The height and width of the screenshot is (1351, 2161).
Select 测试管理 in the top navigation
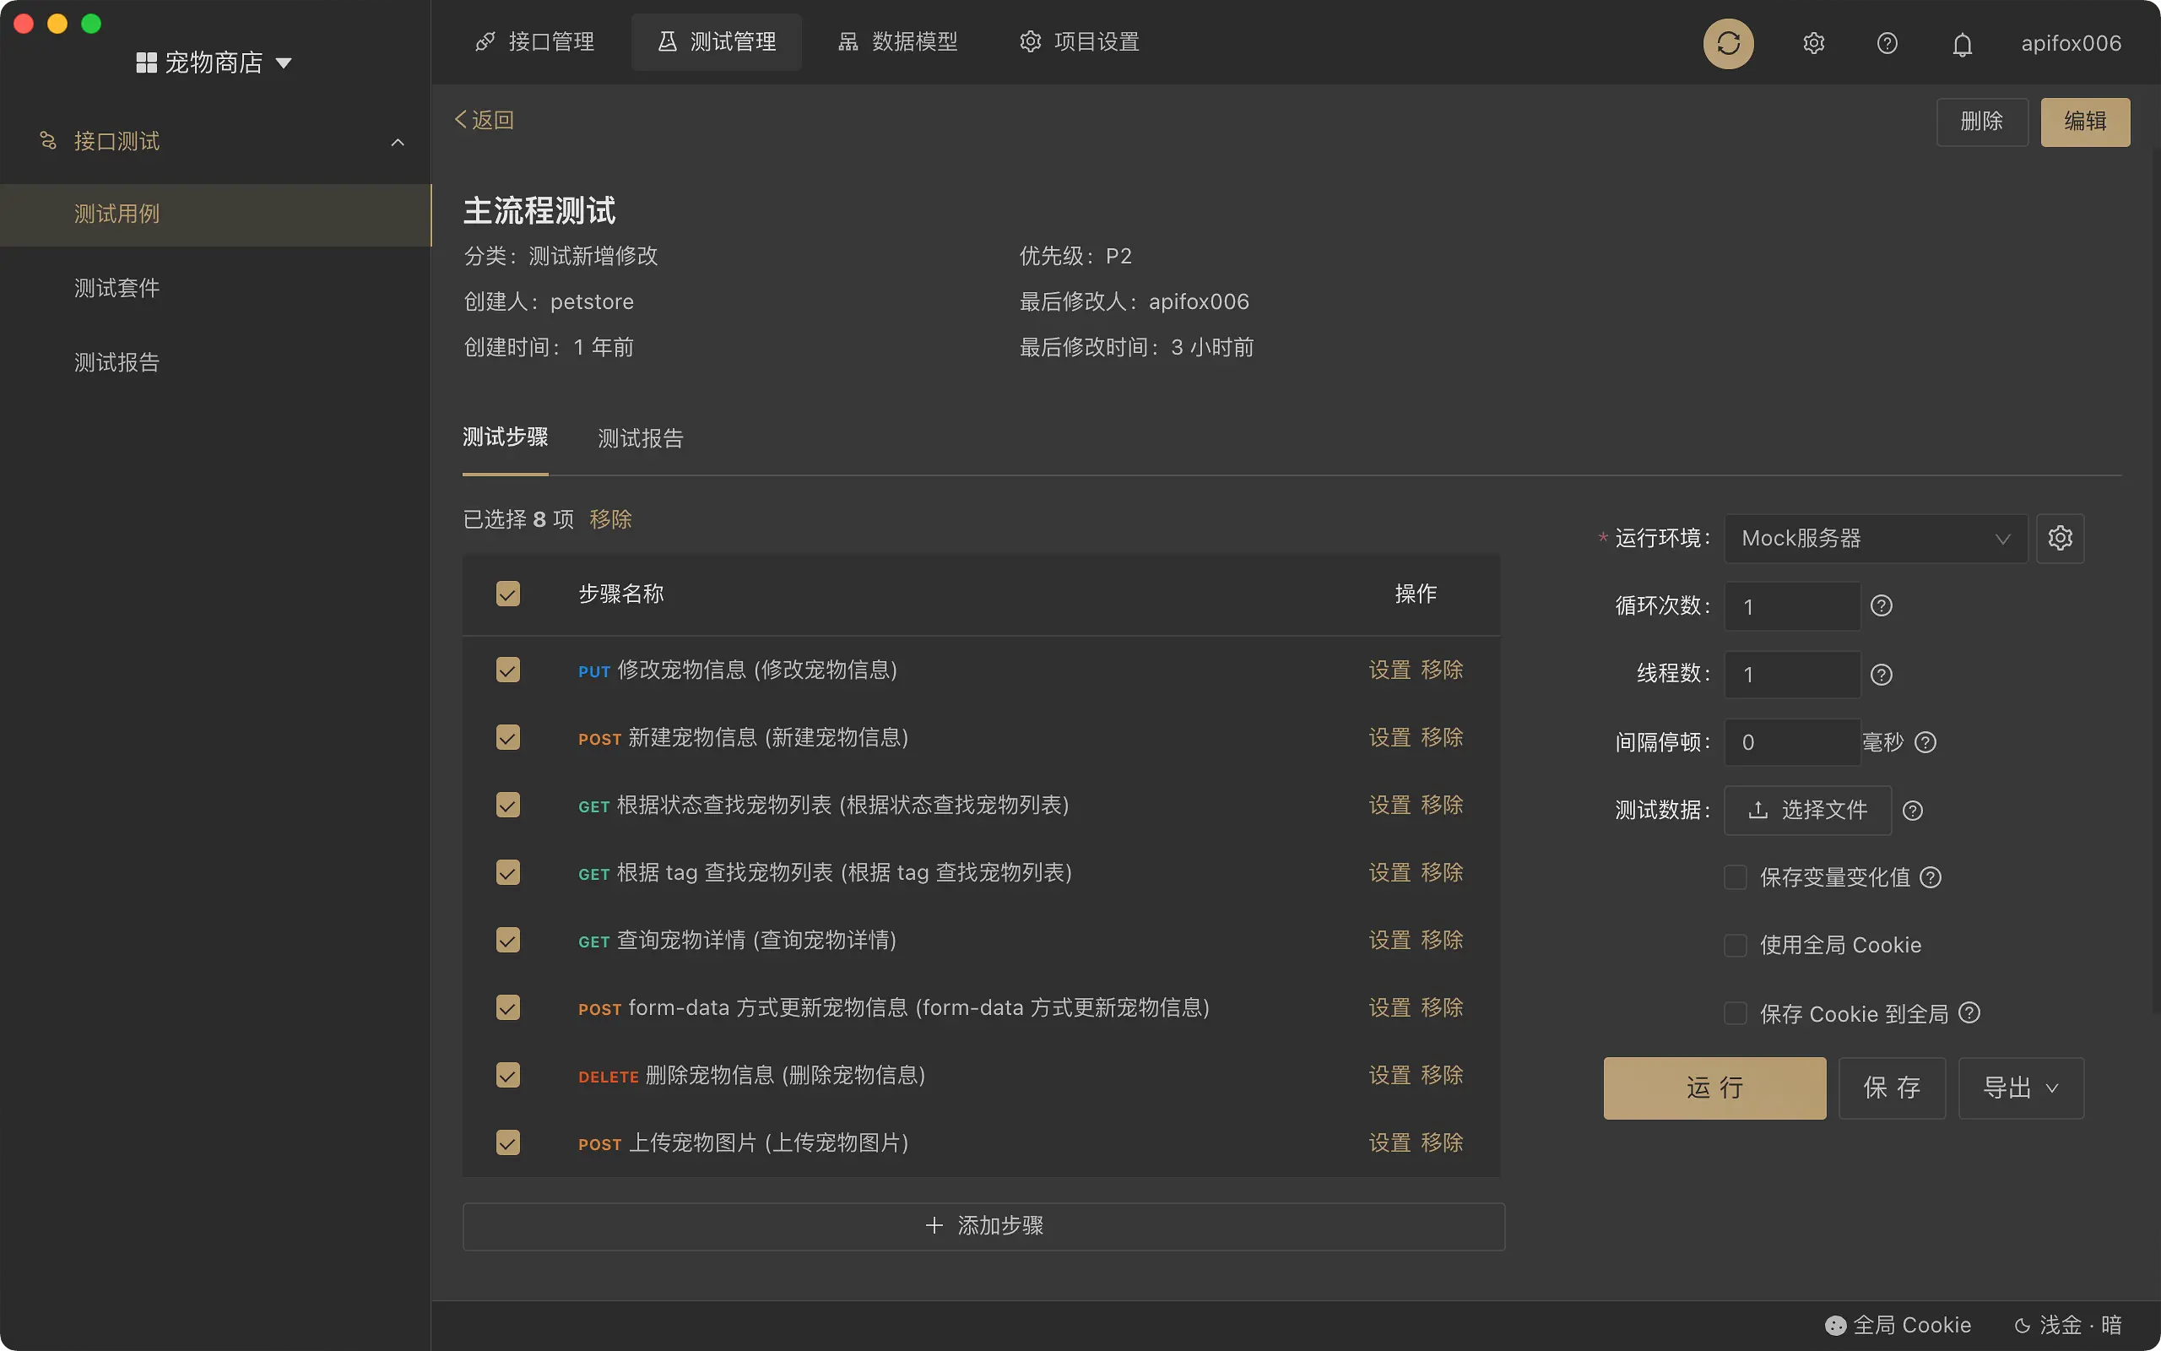point(715,41)
